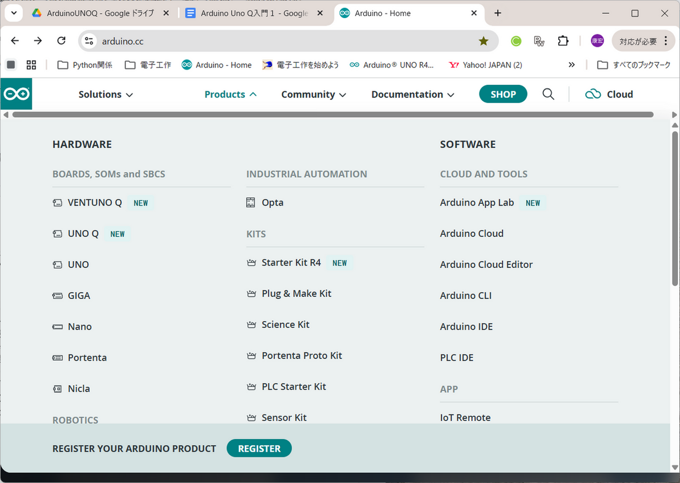Open the site search magnifier icon

click(548, 94)
